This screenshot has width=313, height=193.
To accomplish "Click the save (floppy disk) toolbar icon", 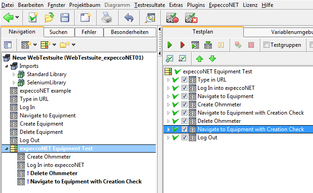I will point(65,18).
